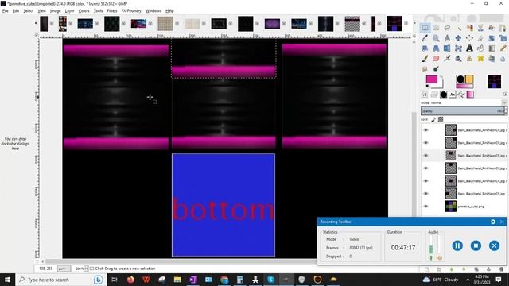Open the weather 66°F Cloudy widget
The width and height of the screenshot is (509, 286).
(441, 280)
